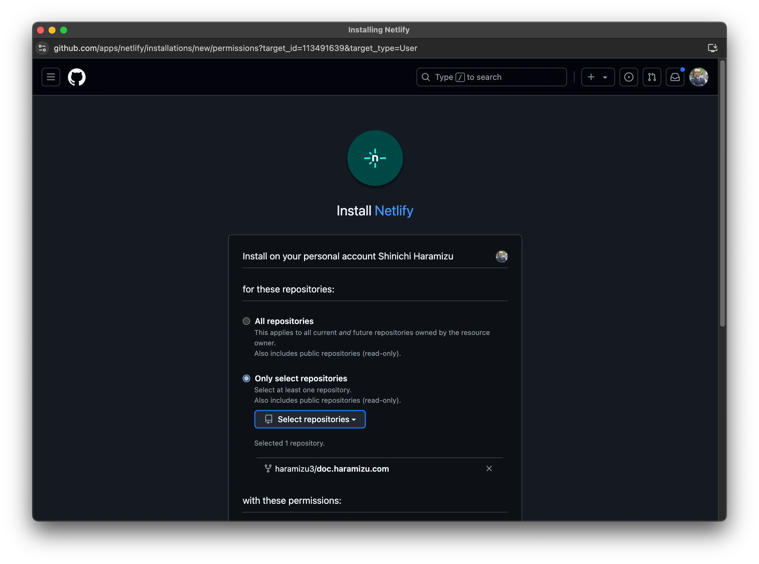
Task: Open the plus Create new dropdown
Action: tap(598, 77)
